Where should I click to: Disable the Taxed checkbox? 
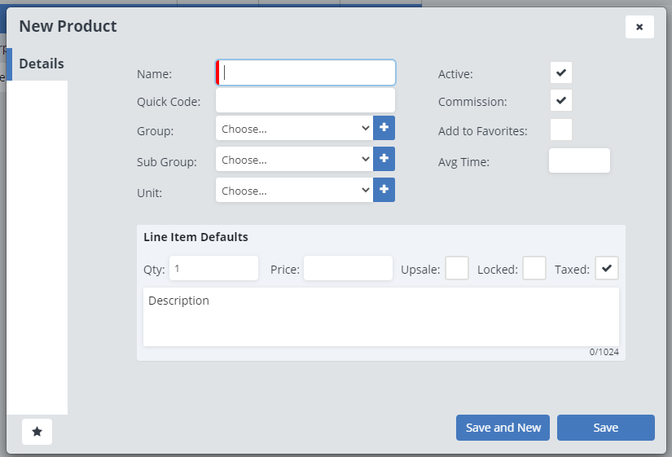[x=607, y=268]
